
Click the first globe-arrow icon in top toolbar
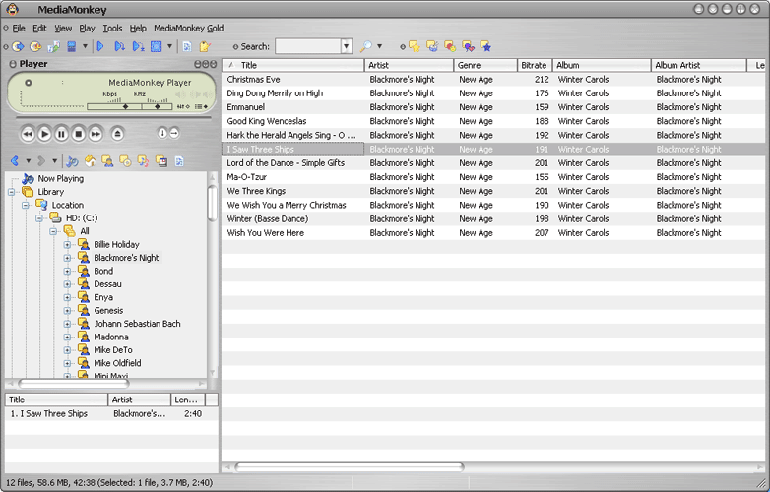tap(18, 46)
